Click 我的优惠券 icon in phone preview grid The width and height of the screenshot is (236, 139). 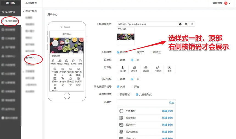click(78, 69)
